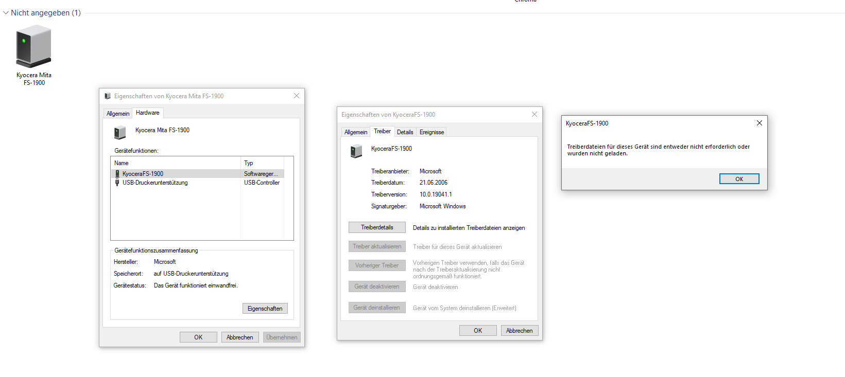Click the Typ column header

click(x=263, y=163)
